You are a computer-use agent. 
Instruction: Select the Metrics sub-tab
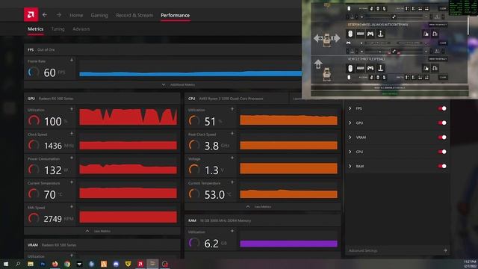point(36,29)
